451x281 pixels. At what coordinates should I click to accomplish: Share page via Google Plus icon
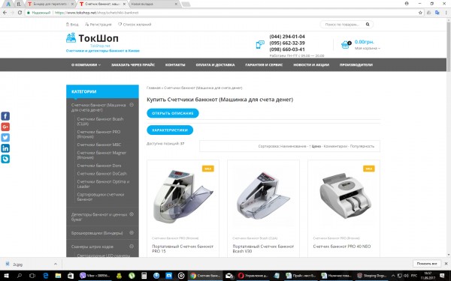click(5, 127)
